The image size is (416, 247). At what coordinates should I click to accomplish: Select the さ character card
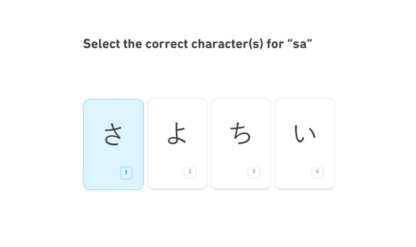pyautogui.click(x=113, y=145)
